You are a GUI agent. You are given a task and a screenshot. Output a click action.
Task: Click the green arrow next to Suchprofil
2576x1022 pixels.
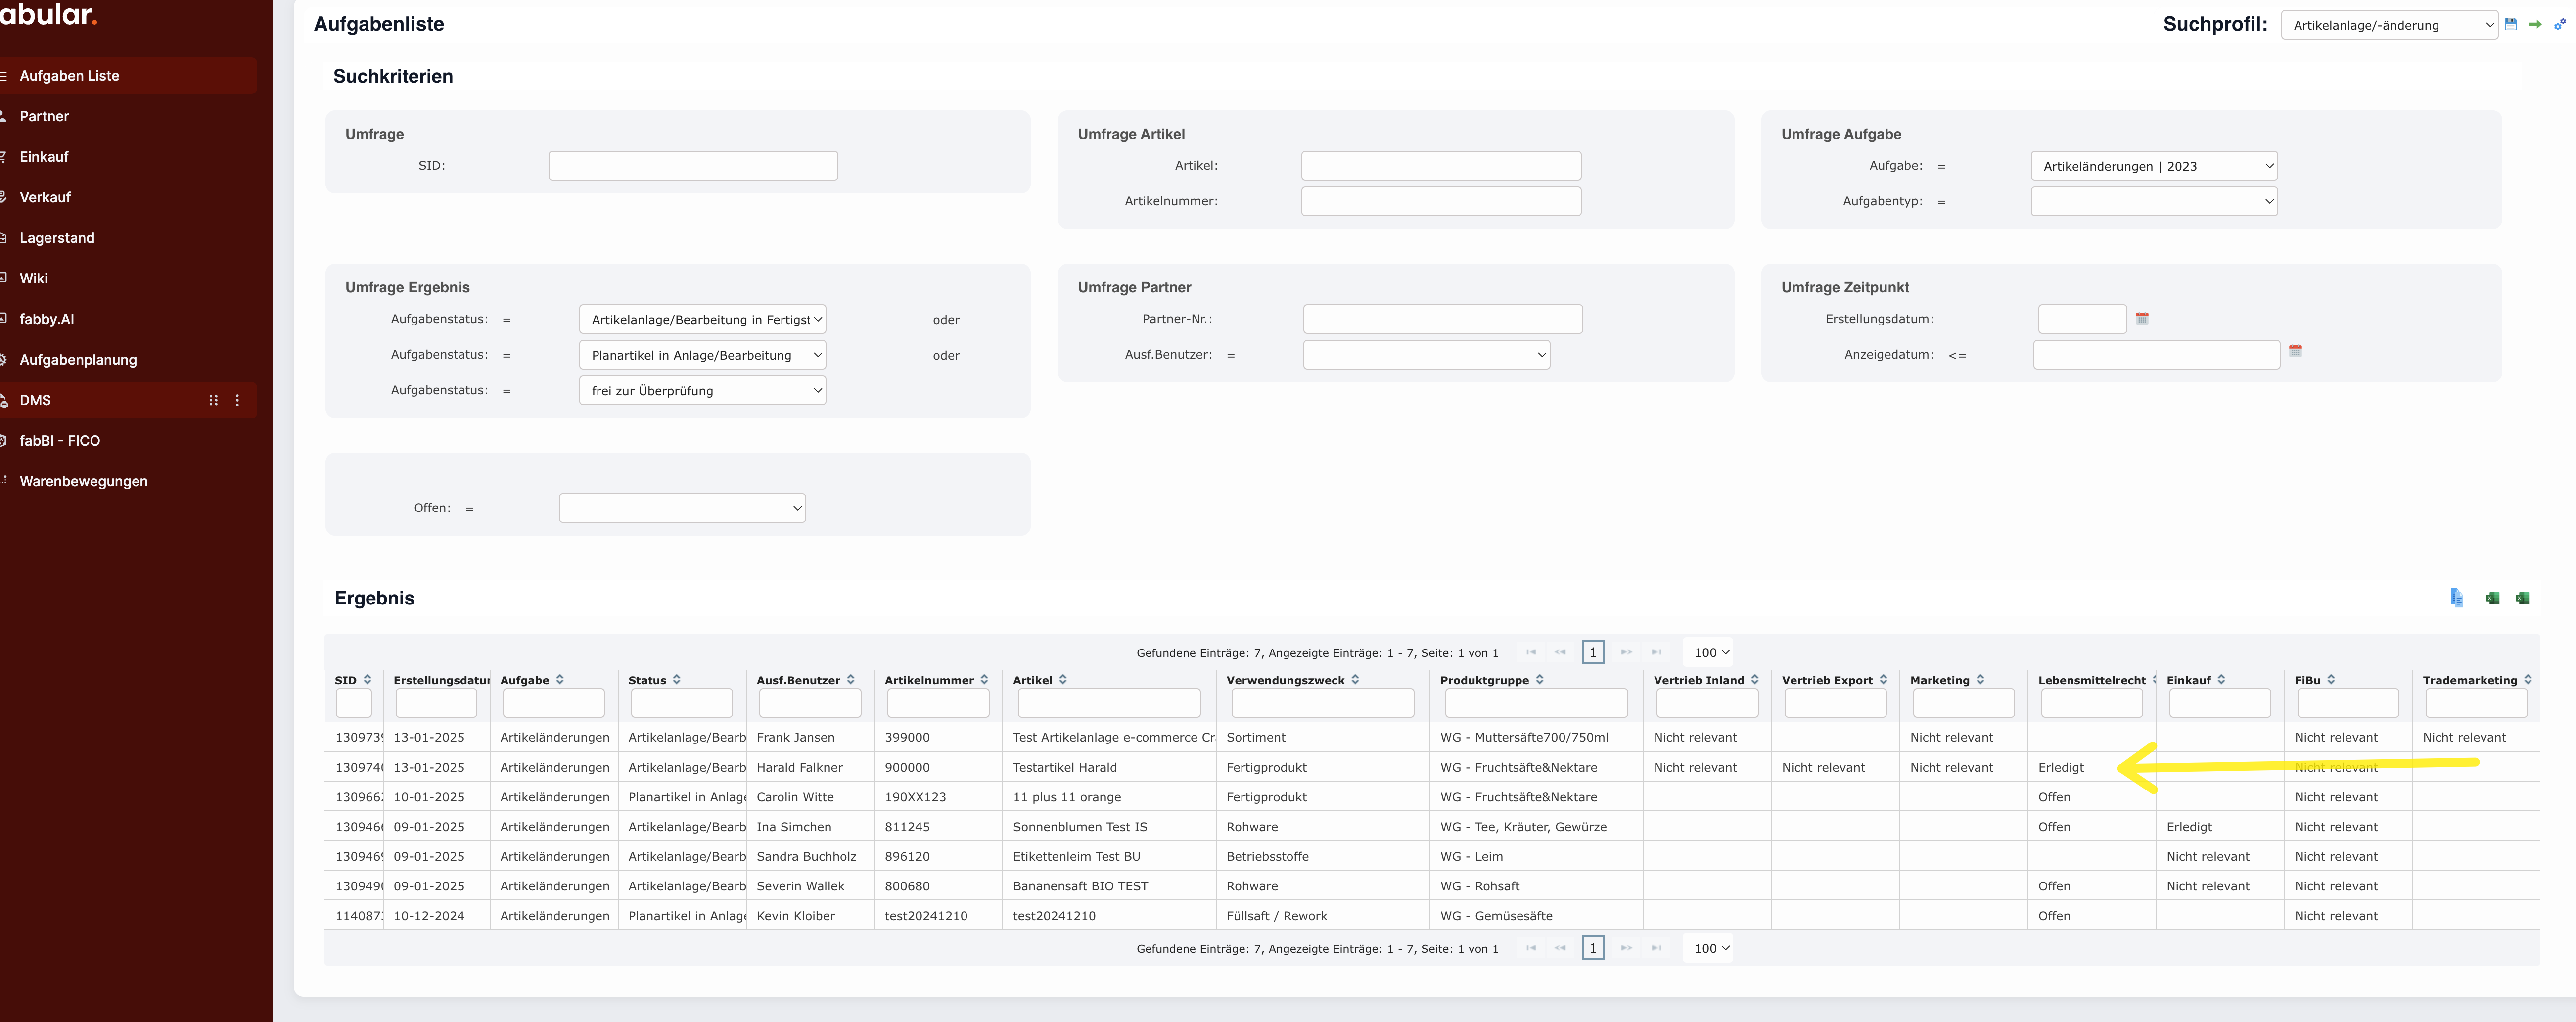(x=2535, y=24)
